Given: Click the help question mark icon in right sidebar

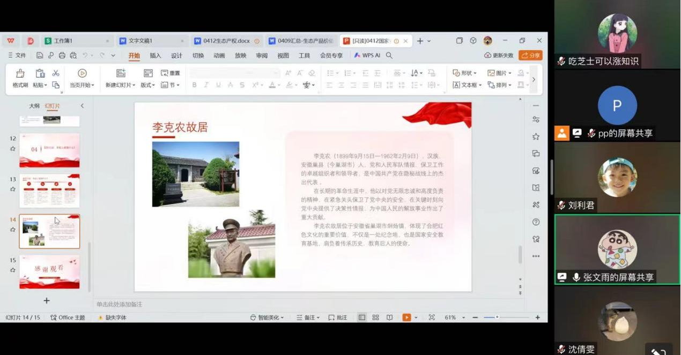Looking at the screenshot, I should click(536, 222).
